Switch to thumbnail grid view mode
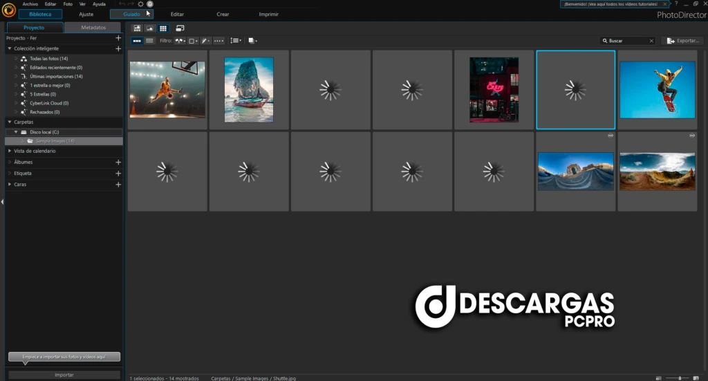Screen dimensions: 708x381 tap(163, 28)
